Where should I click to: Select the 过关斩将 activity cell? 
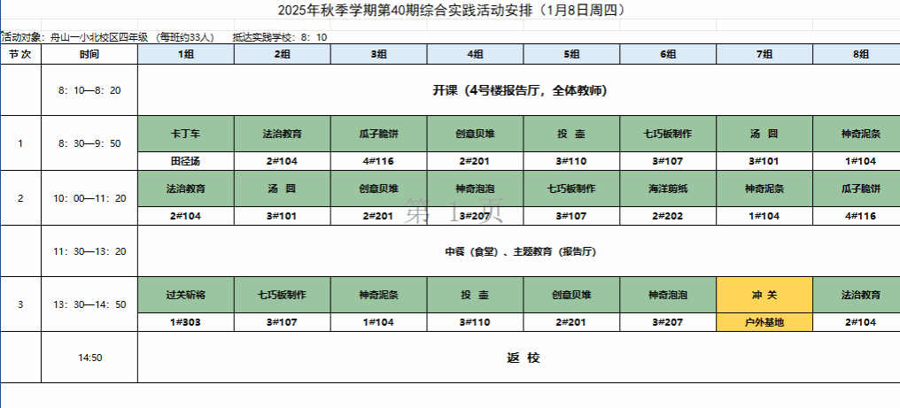coord(186,295)
